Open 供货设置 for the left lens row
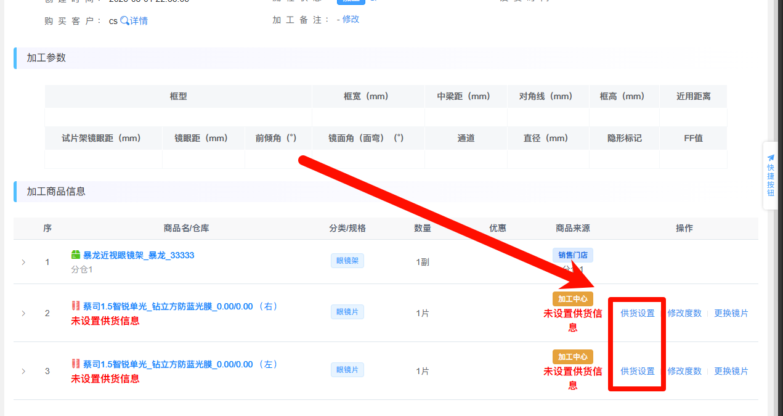783x416 pixels. (638, 371)
